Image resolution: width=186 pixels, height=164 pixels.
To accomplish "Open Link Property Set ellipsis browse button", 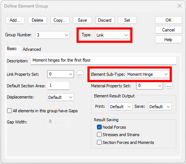I will click(80, 74).
